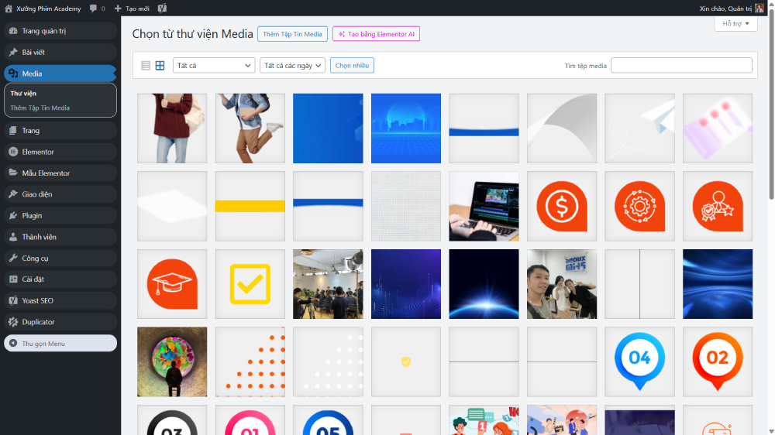This screenshot has height=435, width=775.
Task: Select the yellow stripe thumbnail
Action: point(250,207)
